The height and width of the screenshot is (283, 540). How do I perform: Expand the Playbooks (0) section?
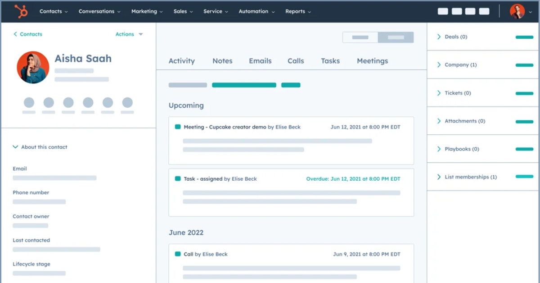pyautogui.click(x=458, y=149)
